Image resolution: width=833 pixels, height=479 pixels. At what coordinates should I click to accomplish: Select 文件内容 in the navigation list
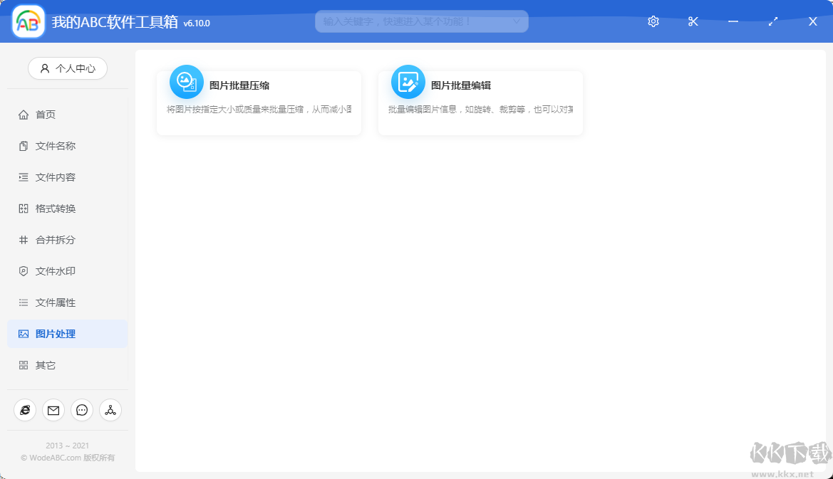[x=50, y=177]
